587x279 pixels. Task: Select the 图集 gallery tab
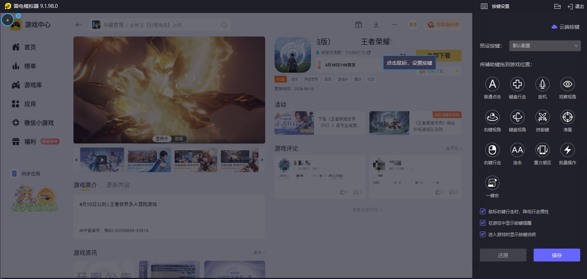click(x=179, y=139)
